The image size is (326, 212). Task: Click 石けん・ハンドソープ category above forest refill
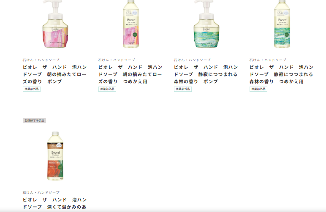click(268, 60)
